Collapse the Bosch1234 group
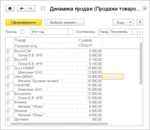This screenshot has height=130, width=150. (8, 51)
